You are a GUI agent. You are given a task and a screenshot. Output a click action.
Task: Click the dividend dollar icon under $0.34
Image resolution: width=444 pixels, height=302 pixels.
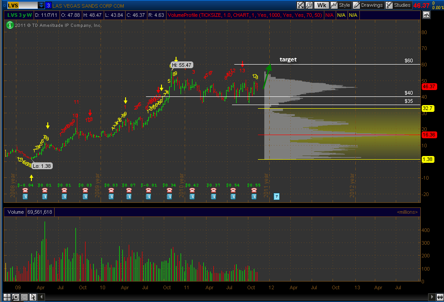click(x=169, y=196)
